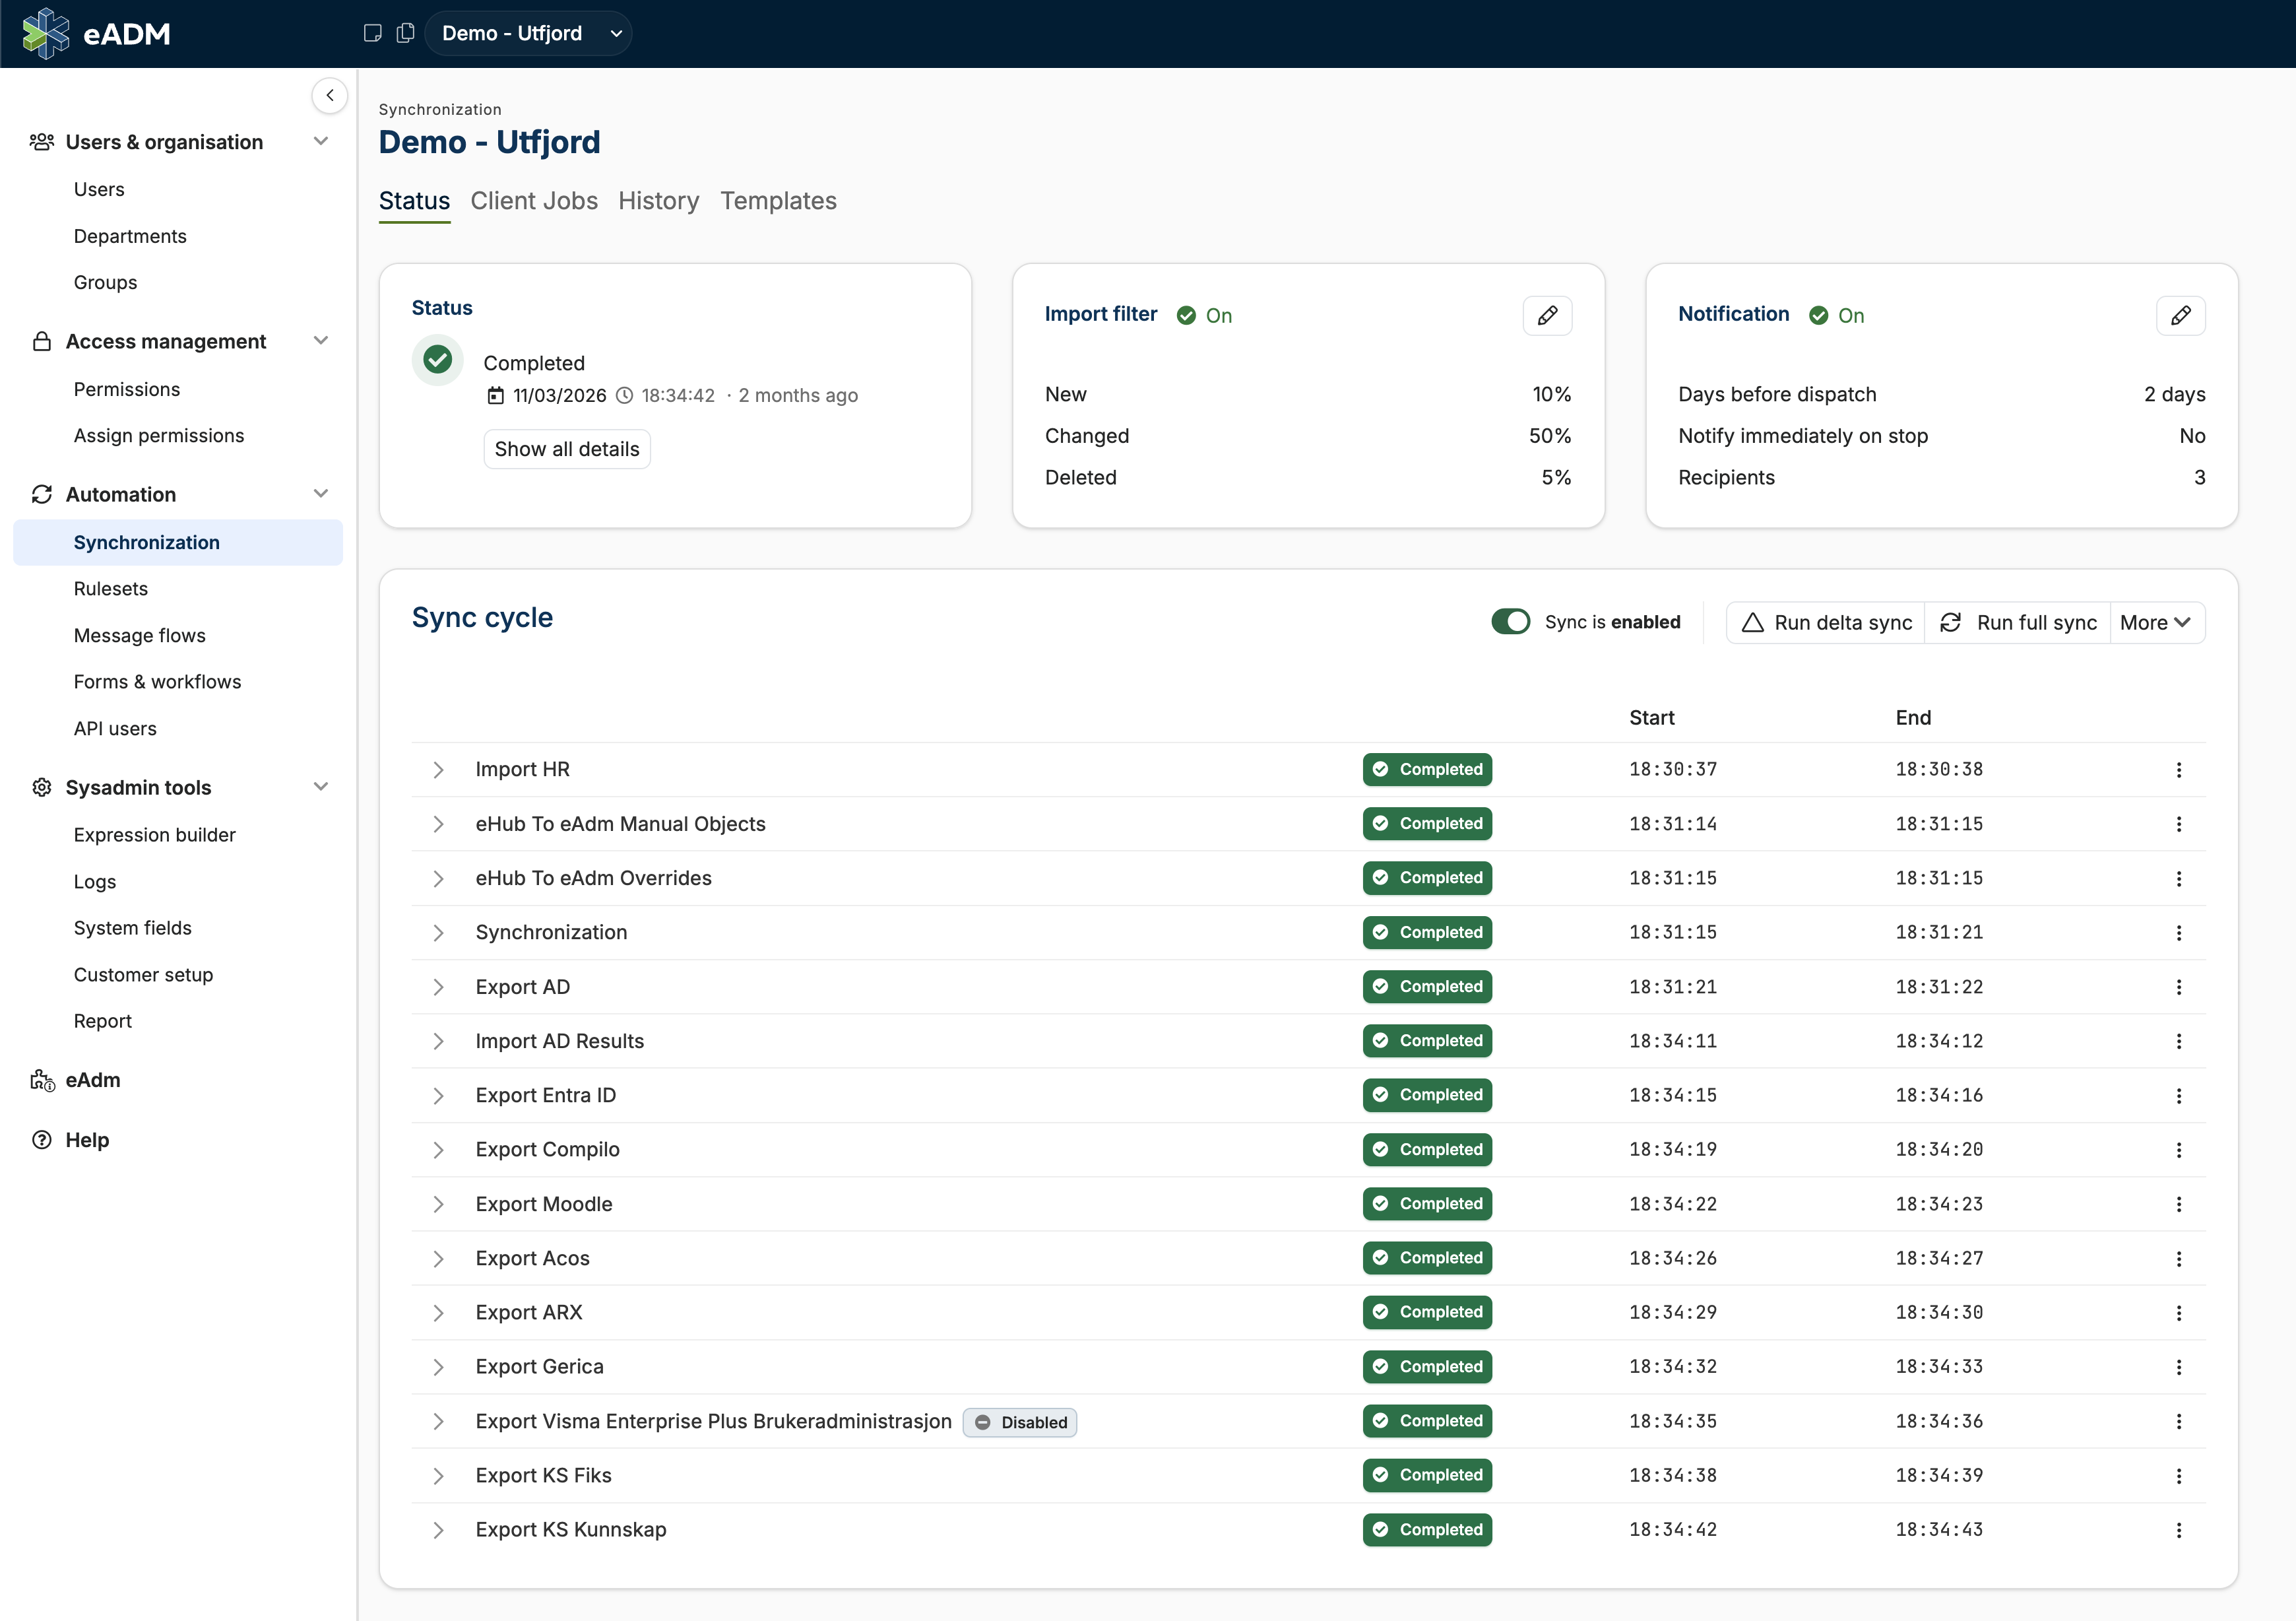Expand the Export Moodle row
Image resolution: width=2296 pixels, height=1621 pixels.
click(x=438, y=1204)
